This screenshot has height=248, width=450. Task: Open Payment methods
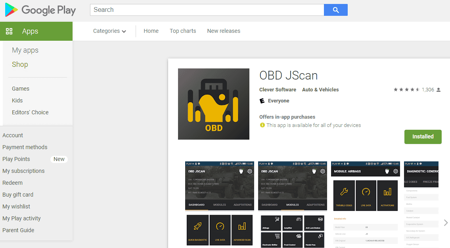tap(25, 147)
